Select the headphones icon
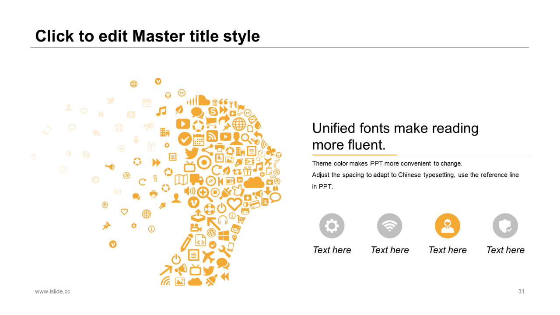This screenshot has width=560, height=315. [223, 220]
